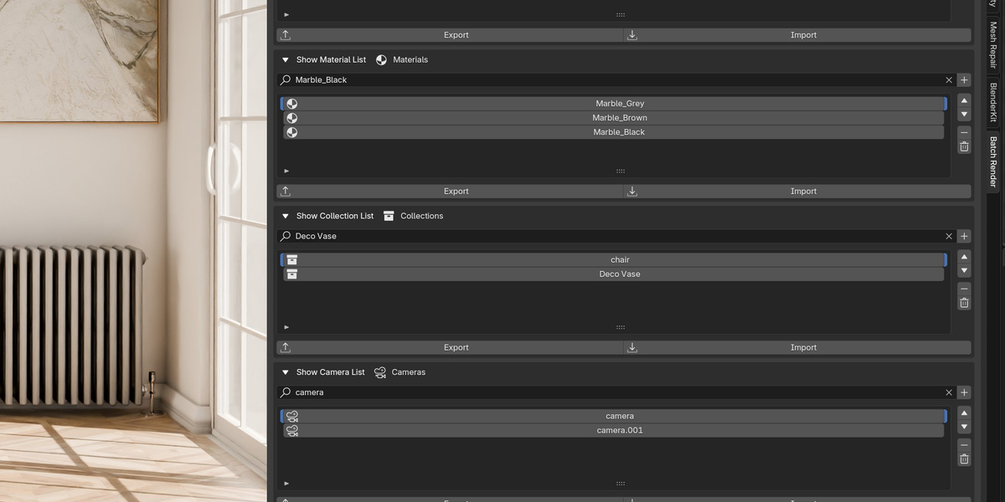
Task: Clear the Marble_Black search field
Action: click(949, 80)
